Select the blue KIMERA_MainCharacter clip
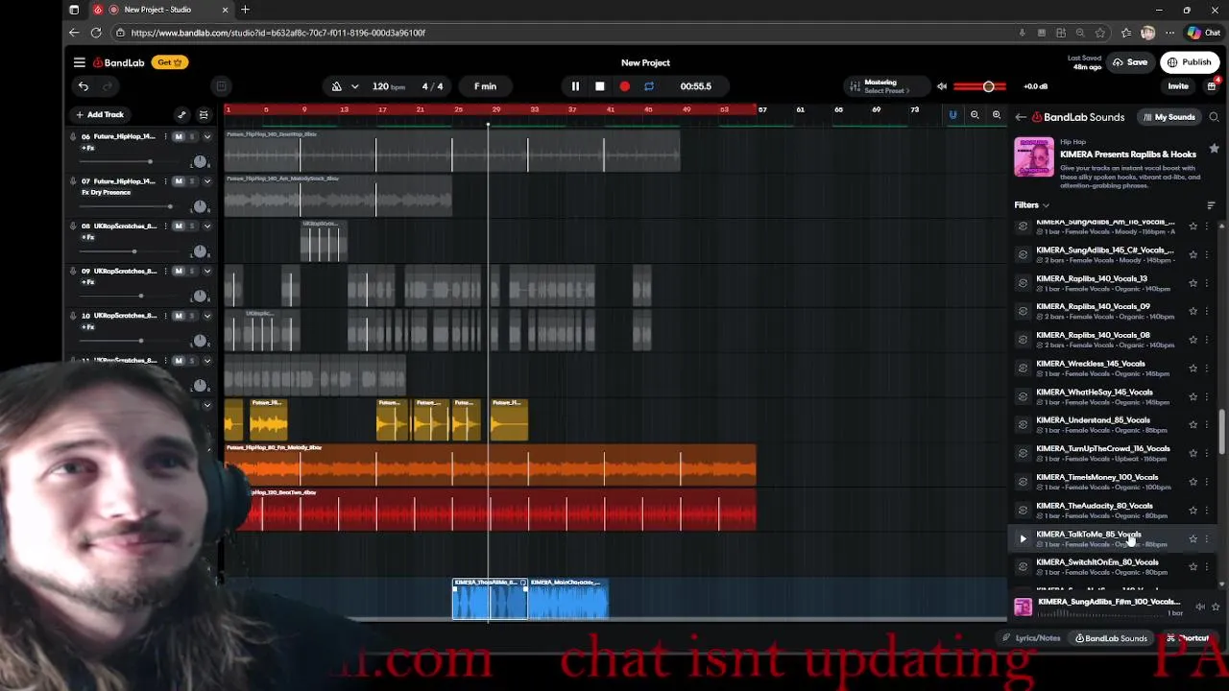Screen dimensions: 1229x691 [x=568, y=598]
